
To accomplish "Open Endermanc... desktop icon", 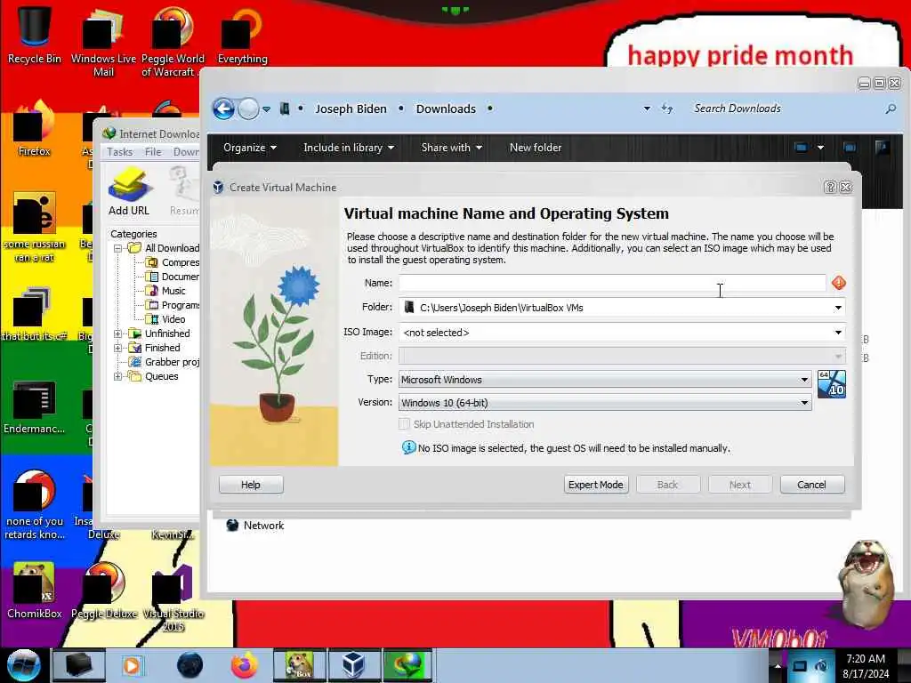I will (35, 406).
